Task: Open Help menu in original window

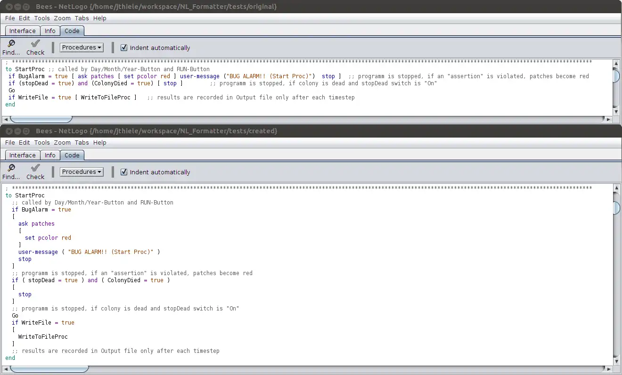Action: point(100,18)
